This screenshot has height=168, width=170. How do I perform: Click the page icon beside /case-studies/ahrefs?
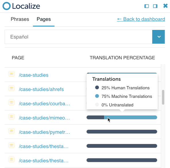[x=11, y=88]
